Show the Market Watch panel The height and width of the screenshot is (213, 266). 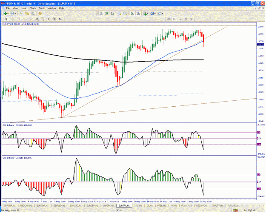21,13
